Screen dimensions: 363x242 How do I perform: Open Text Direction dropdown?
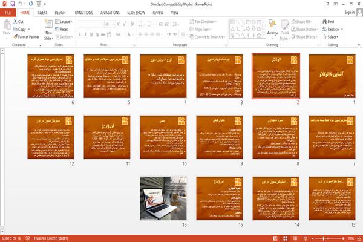203,22
